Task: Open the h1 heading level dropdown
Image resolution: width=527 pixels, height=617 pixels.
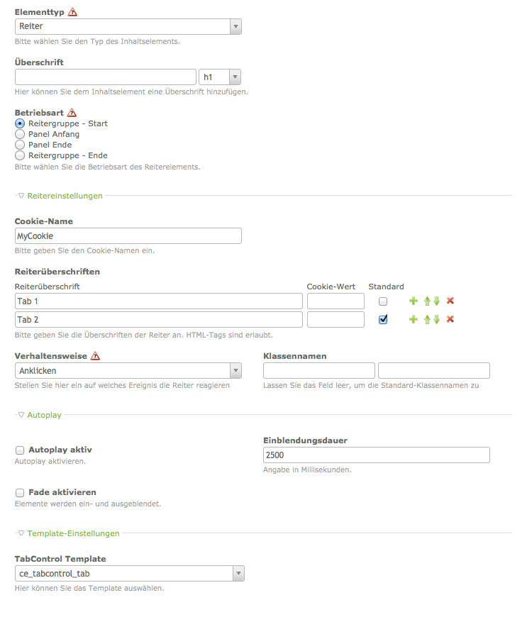Action: tap(220, 77)
